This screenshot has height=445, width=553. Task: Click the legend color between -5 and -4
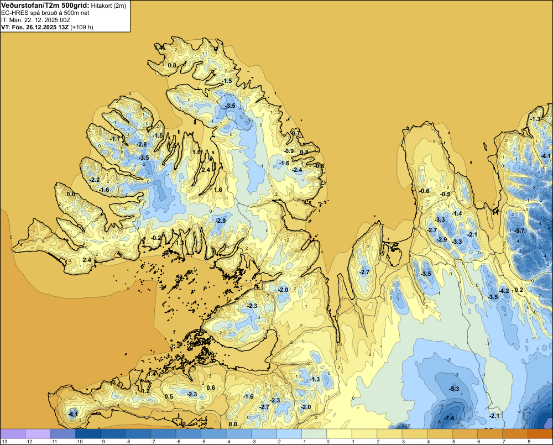(x=213, y=434)
